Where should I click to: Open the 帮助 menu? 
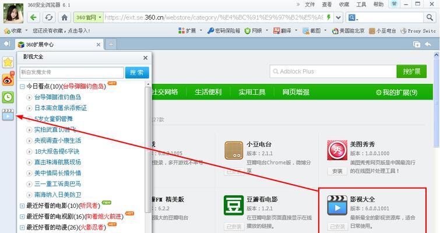pos(378,4)
